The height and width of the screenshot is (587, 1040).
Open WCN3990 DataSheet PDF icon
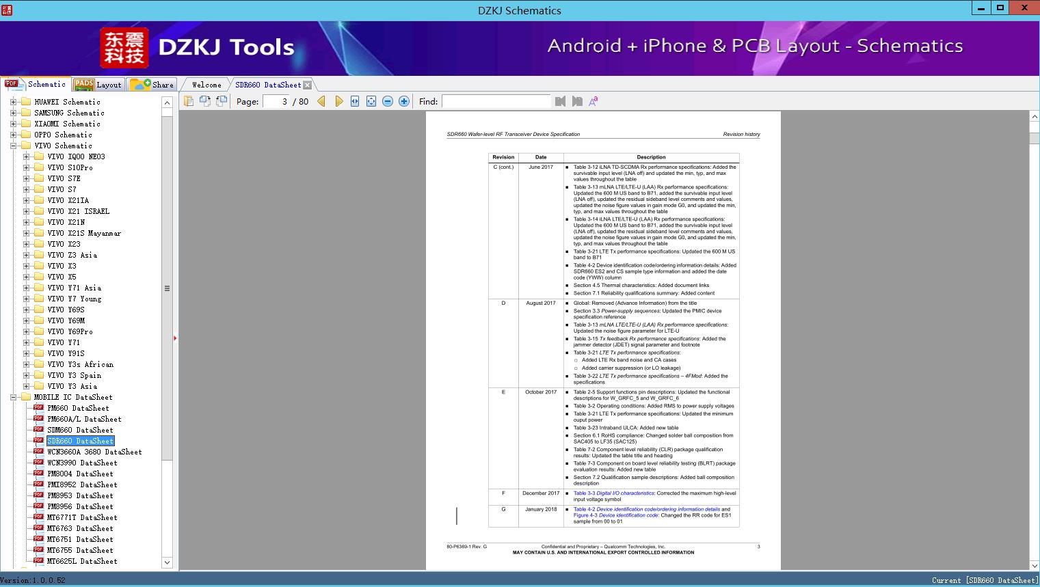(38, 463)
